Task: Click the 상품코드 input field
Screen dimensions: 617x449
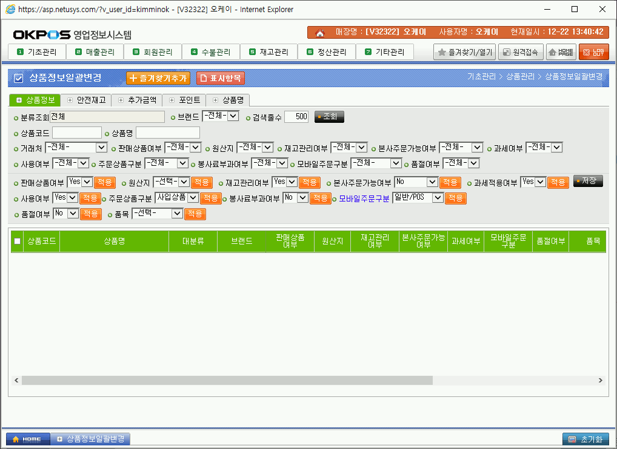Action: pos(77,133)
